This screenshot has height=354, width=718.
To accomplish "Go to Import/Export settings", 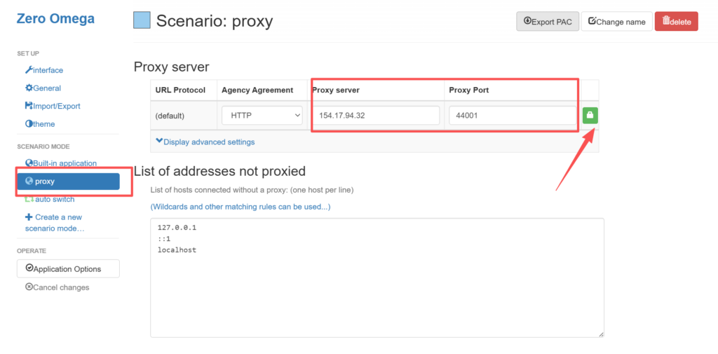I will 53,106.
